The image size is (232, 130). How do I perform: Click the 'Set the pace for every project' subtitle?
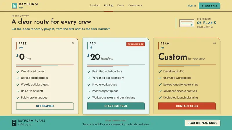[61, 29]
